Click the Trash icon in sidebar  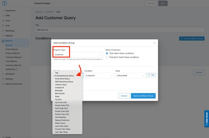click(x=3, y=137)
